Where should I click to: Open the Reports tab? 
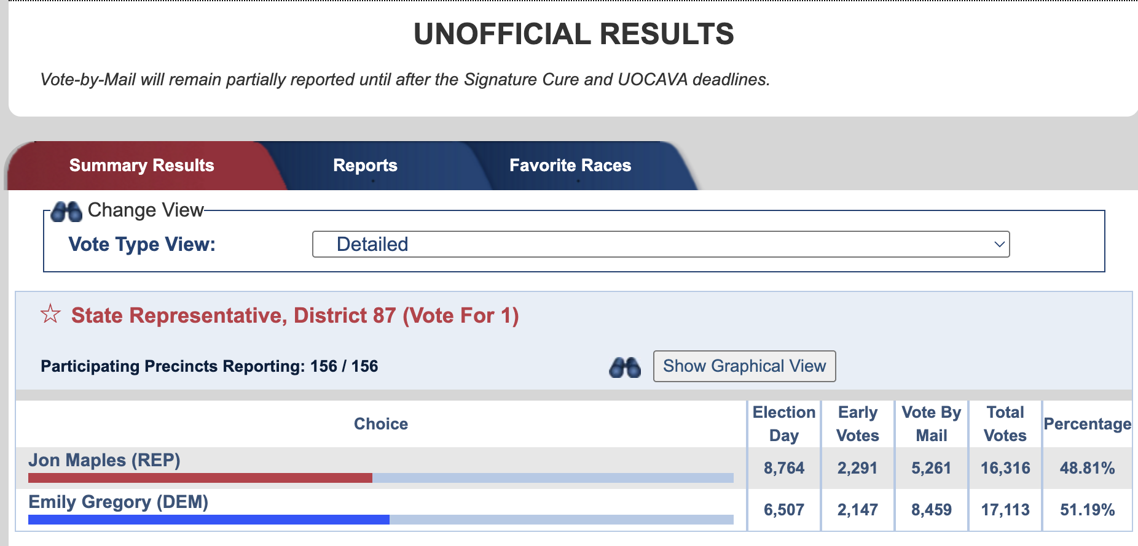(365, 166)
